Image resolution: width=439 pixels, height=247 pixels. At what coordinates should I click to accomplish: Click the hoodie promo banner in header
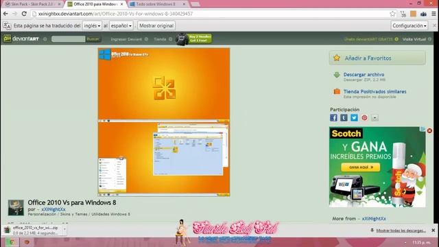193,38
